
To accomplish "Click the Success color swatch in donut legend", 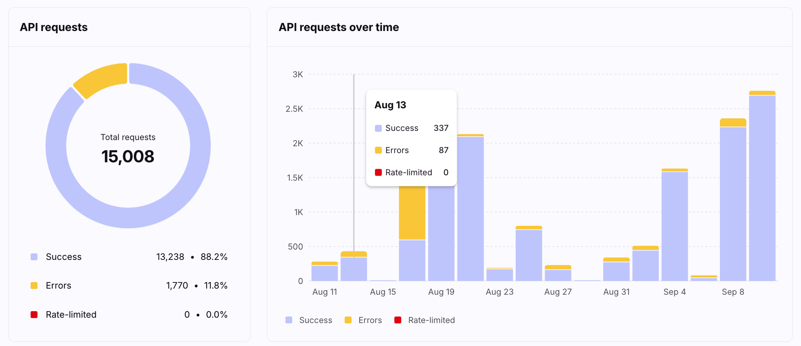I will (x=34, y=257).
